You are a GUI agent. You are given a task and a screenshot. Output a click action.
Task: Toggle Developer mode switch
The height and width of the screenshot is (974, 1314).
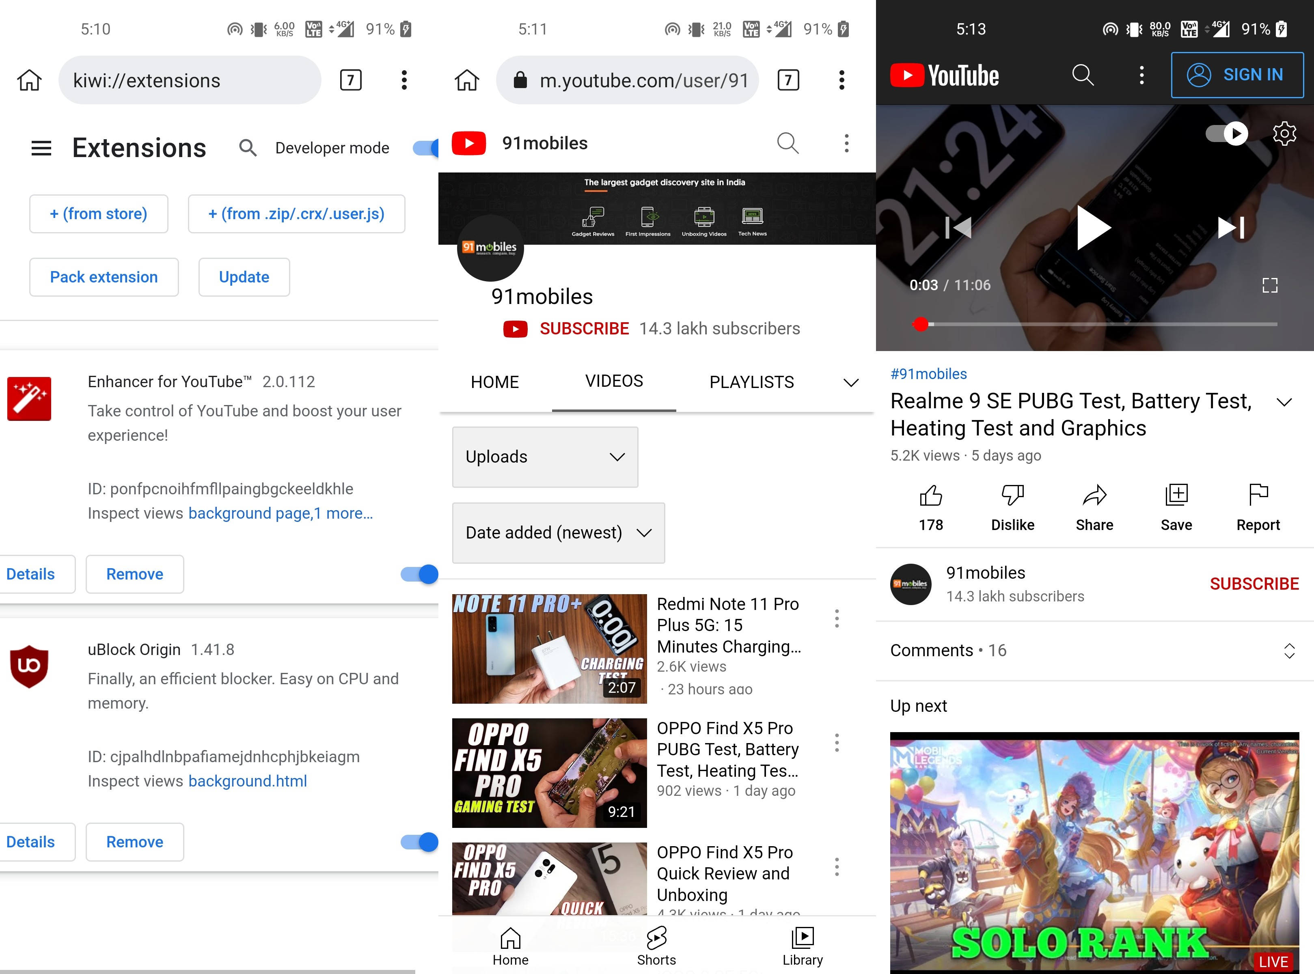(x=426, y=148)
